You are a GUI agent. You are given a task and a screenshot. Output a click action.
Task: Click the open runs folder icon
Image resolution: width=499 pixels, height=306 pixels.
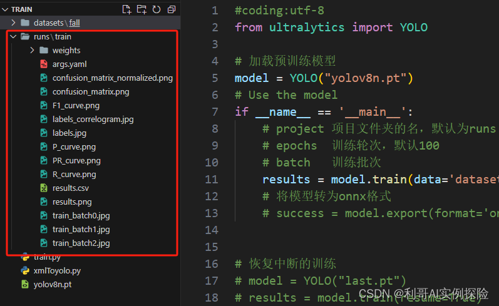[25, 36]
